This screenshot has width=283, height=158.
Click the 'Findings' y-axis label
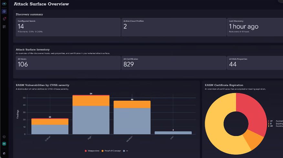pos(17,114)
